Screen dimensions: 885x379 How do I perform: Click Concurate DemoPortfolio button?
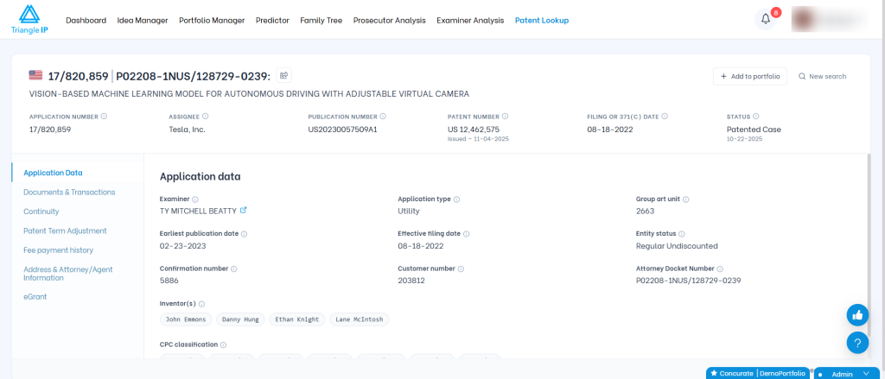758,373
